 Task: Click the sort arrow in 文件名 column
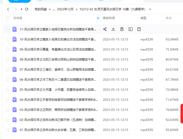click(98, 18)
